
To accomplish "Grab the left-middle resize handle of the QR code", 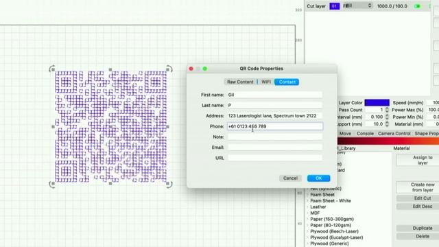I will pyautogui.click(x=54, y=126).
